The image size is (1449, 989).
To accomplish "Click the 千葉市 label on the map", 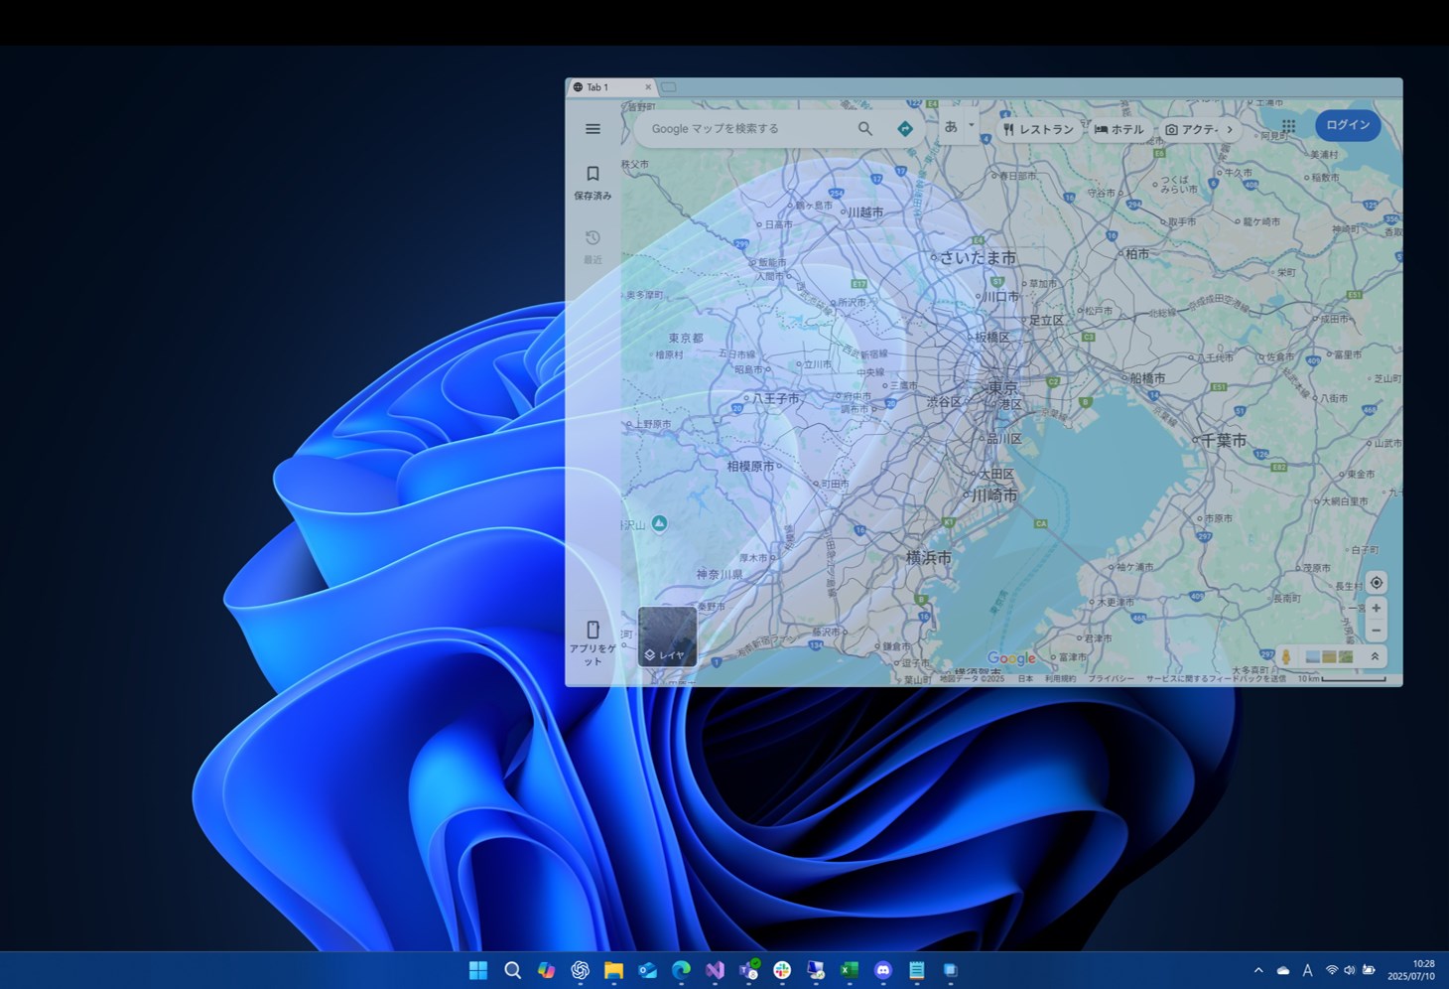I will [1224, 440].
